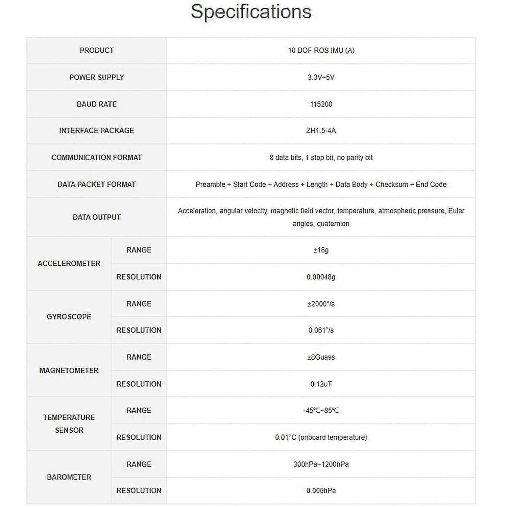This screenshot has width=507, height=507.
Task: Click the Specifications heading
Action: pos(251,12)
